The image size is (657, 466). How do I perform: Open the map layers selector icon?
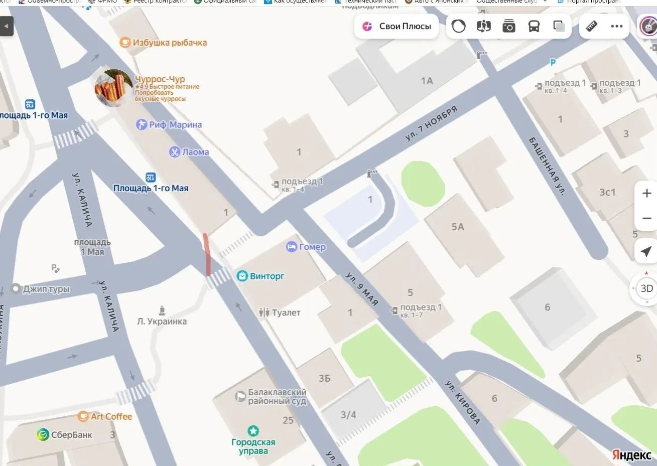coord(559,26)
